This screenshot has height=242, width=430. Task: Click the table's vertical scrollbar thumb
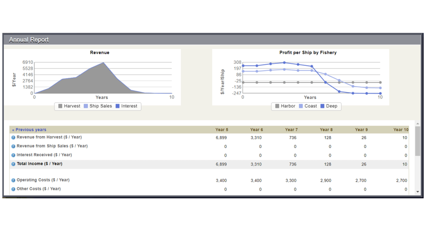point(417,141)
